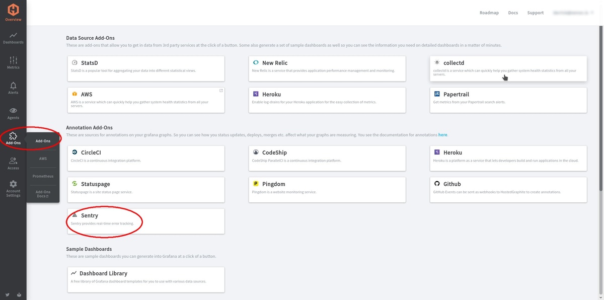The image size is (604, 300).
Task: Select the Github annotation title
Action: click(x=452, y=184)
